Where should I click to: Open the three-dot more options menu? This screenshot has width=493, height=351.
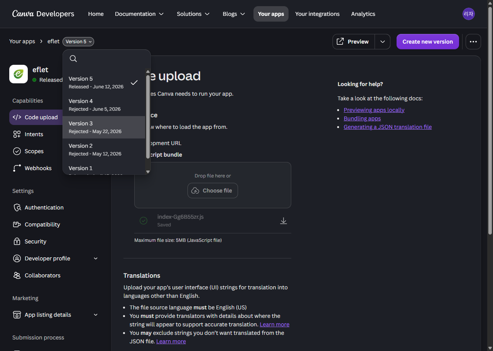473,42
